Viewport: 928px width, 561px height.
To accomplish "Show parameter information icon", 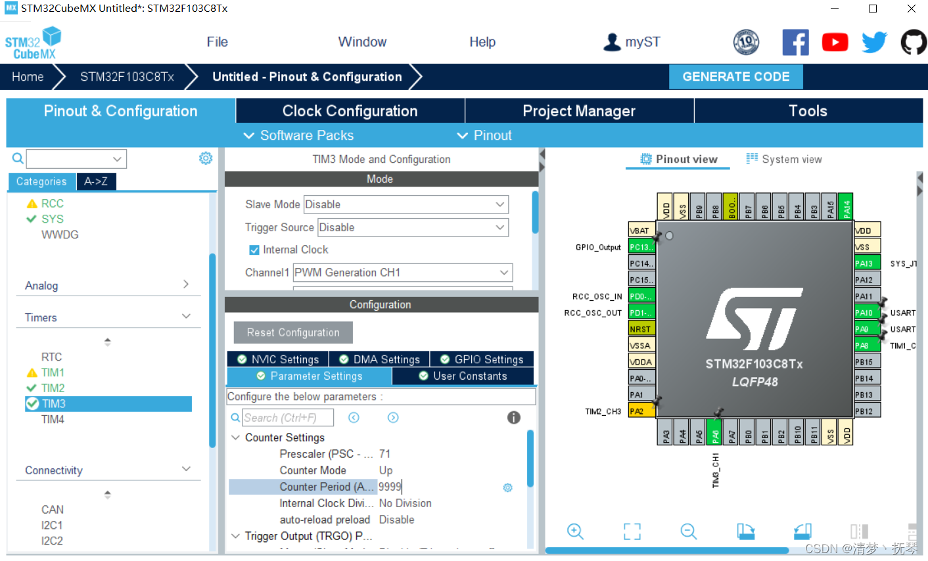I will [x=514, y=418].
